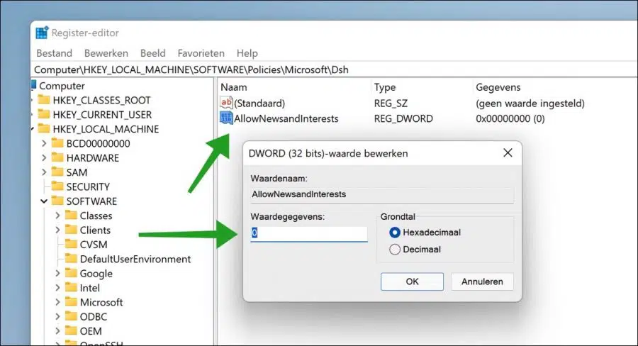Screen dimensions: 638x346
Task: Click the Classes folder icon
Action: [x=71, y=216]
